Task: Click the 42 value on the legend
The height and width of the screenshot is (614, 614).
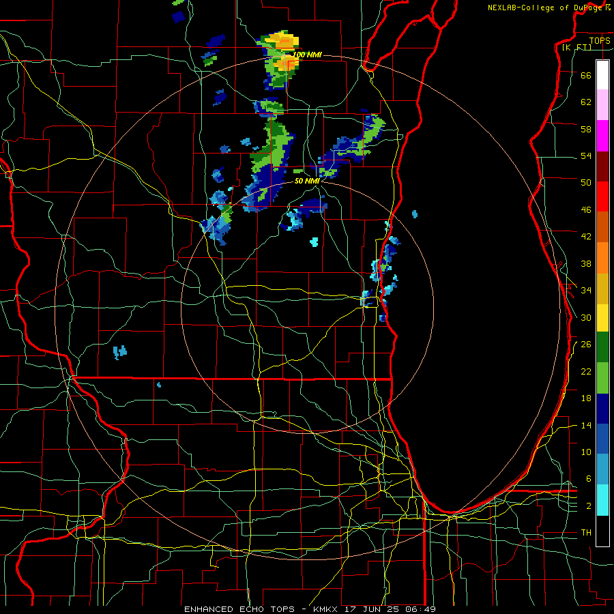Action: click(x=586, y=236)
